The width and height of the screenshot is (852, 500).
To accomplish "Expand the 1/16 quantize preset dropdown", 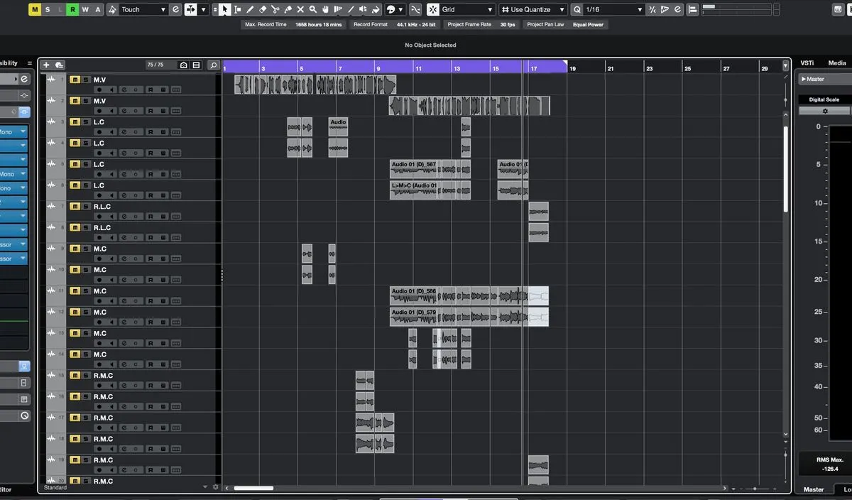I will [639, 9].
